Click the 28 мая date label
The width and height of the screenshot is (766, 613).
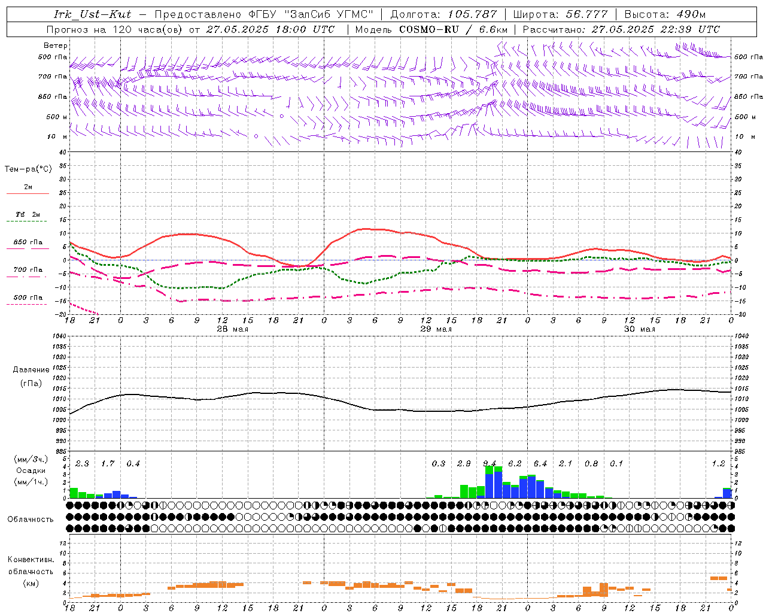click(233, 329)
